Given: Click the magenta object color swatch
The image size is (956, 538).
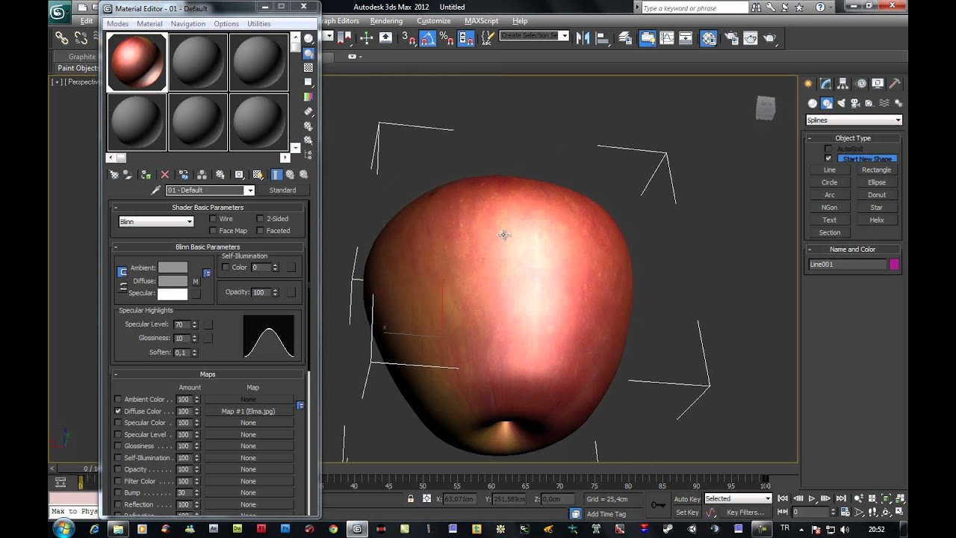Looking at the screenshot, I should click(x=894, y=265).
